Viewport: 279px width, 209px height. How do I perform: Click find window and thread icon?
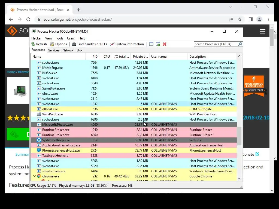coord(158,44)
